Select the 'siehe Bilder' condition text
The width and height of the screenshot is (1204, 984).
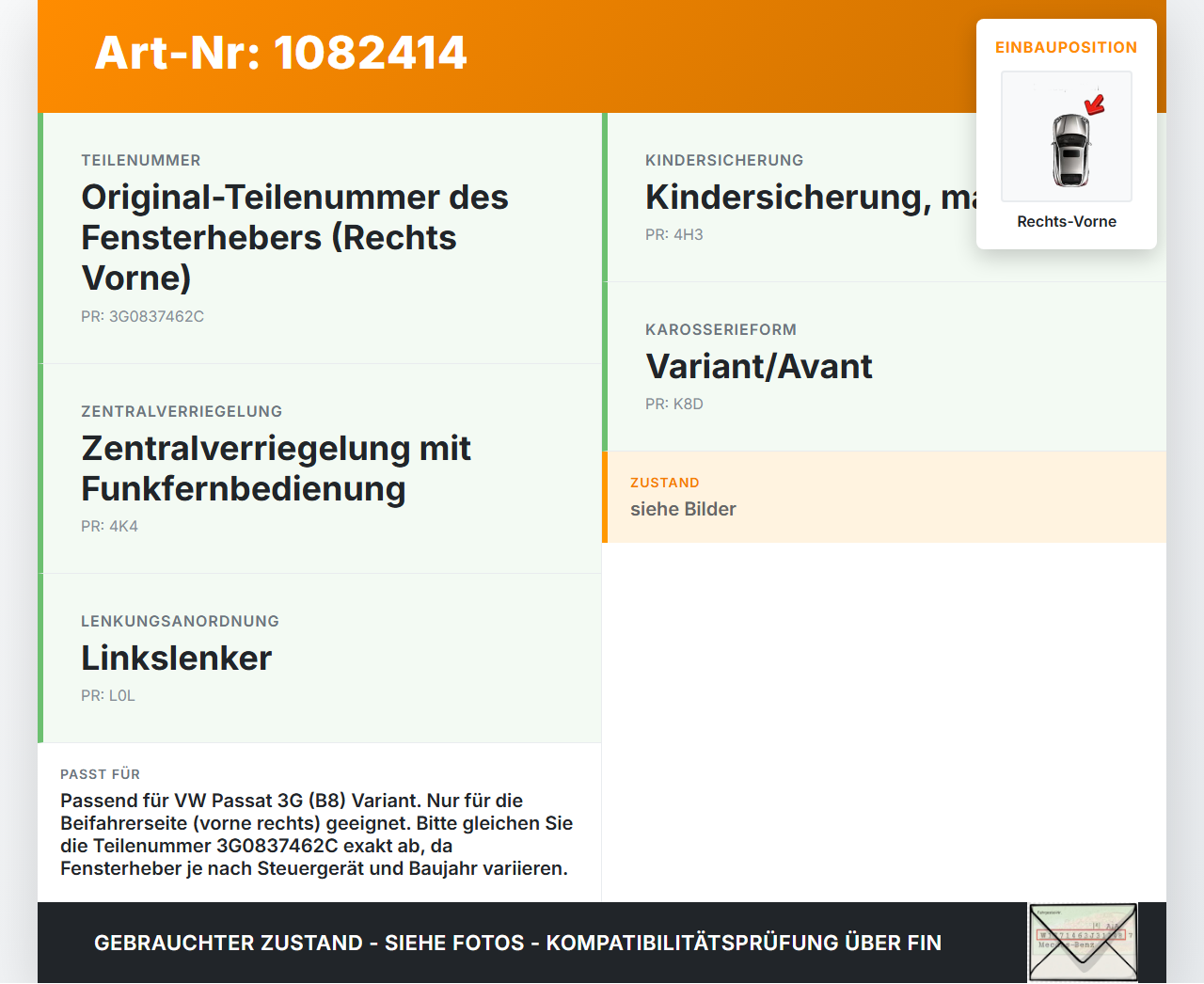tap(683, 509)
